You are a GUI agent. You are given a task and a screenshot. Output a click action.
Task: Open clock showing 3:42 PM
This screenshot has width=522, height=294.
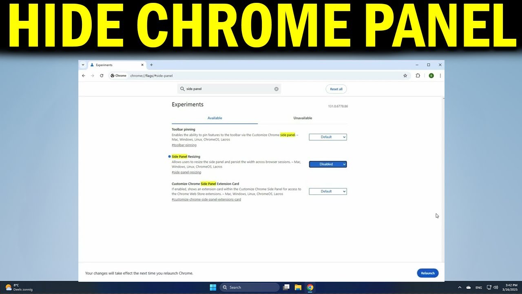click(511, 287)
